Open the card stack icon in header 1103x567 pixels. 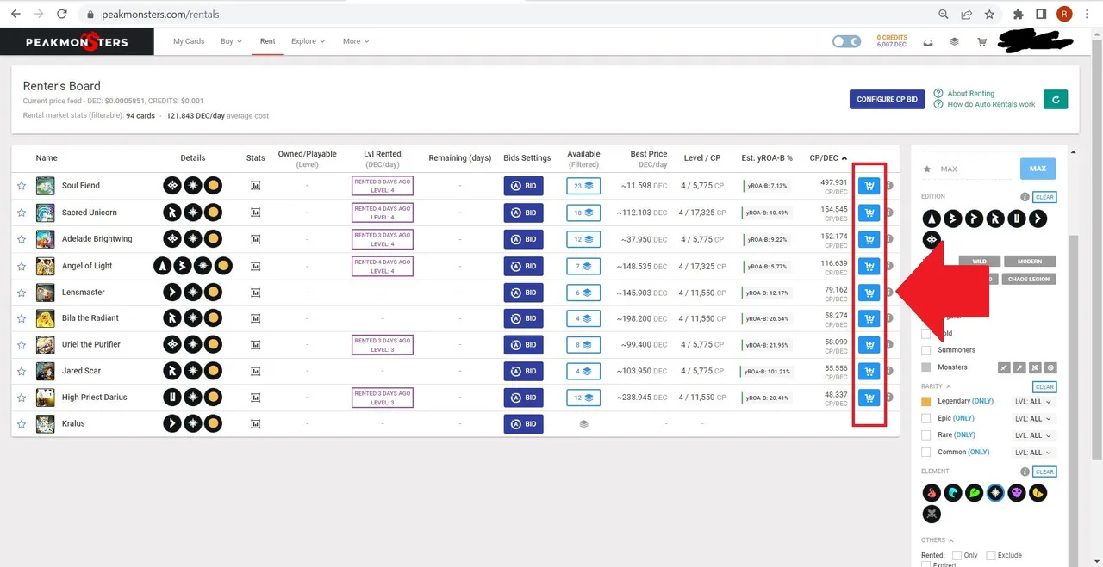pos(955,41)
